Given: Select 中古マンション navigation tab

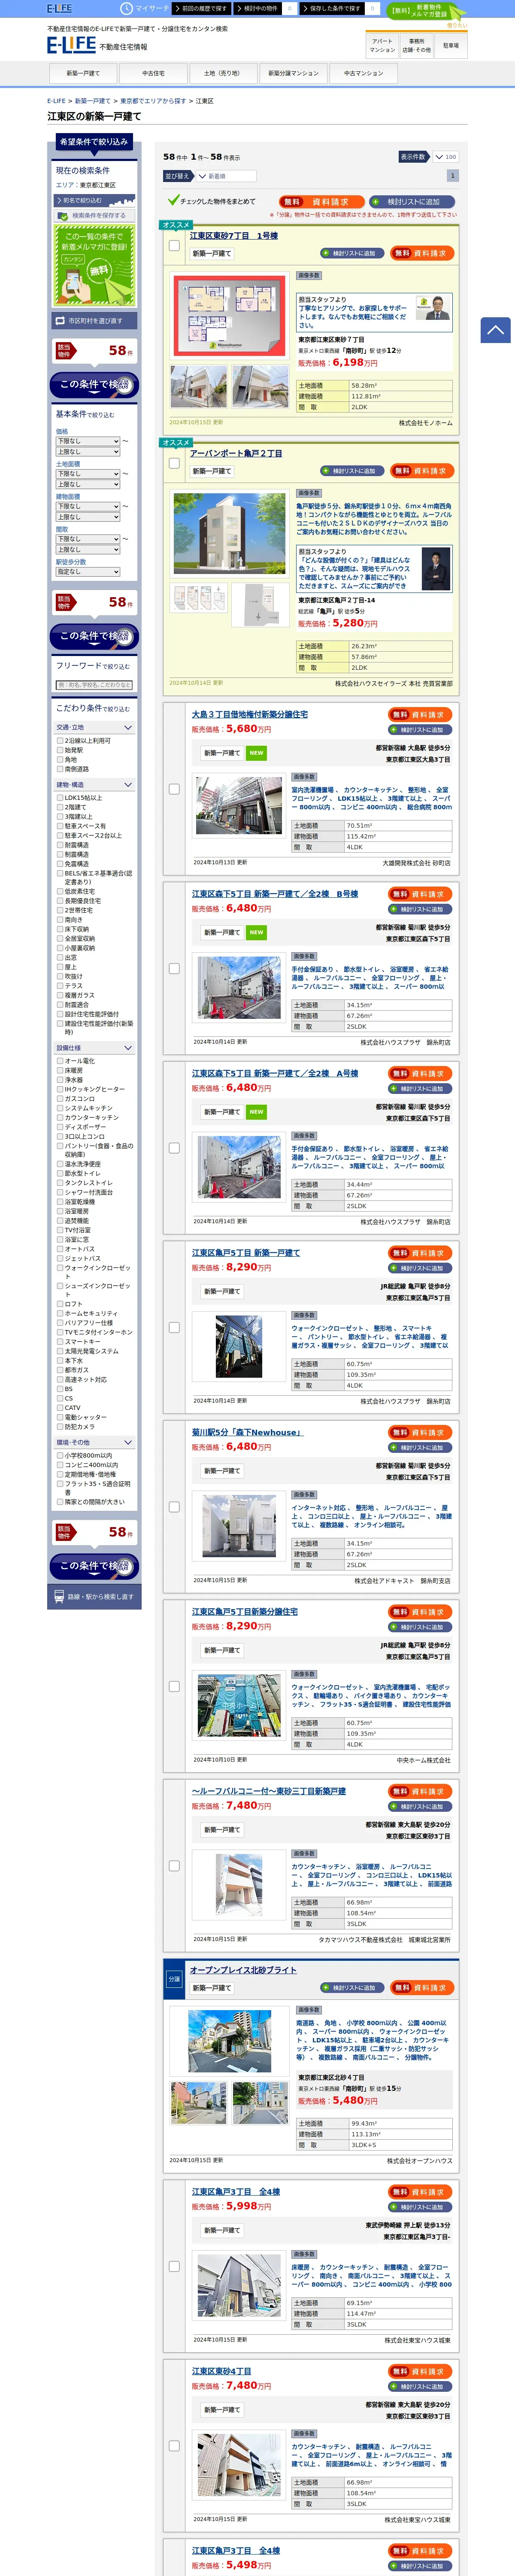Looking at the screenshot, I should (x=363, y=73).
